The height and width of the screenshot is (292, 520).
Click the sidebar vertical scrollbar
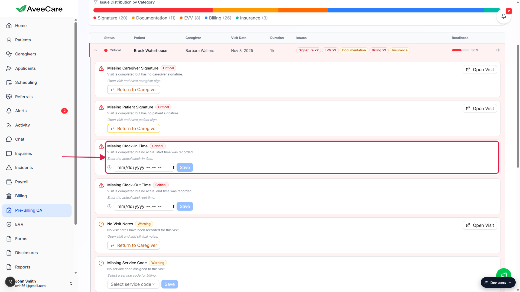click(x=76, y=123)
